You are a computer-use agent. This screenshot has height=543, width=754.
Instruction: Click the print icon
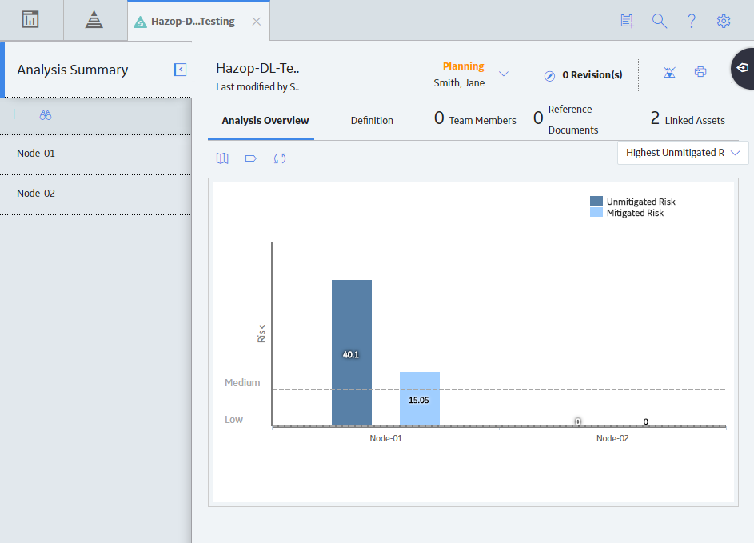pos(700,72)
